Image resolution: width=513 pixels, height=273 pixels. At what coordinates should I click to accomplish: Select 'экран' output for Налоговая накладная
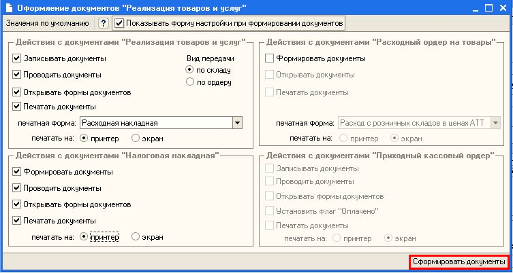tap(136, 236)
